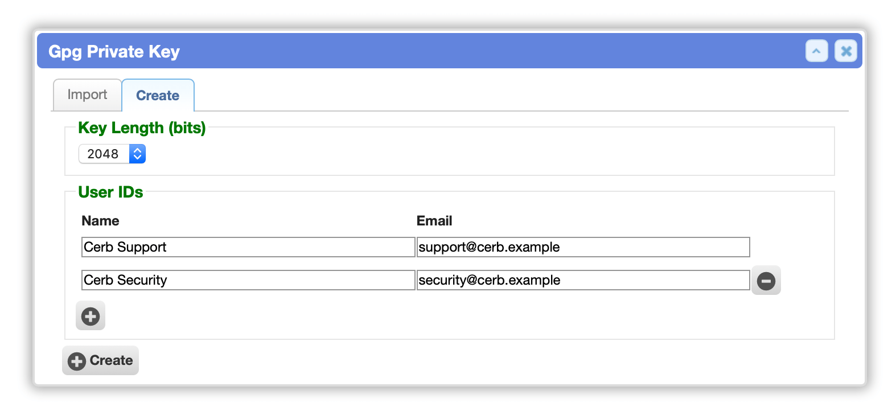The image size is (896, 419).
Task: Select the Create tab
Action: pyautogui.click(x=158, y=96)
